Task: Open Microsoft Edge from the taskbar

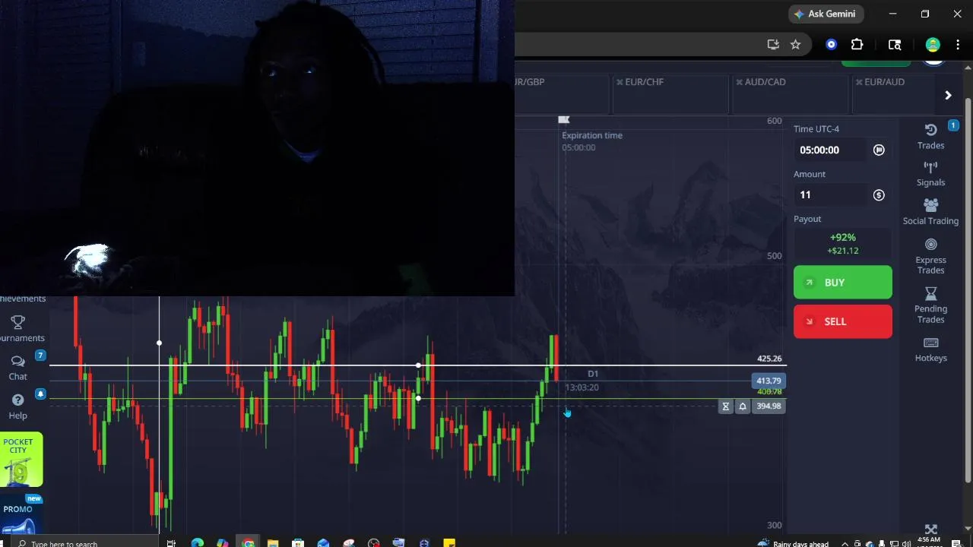Action: pos(197,543)
